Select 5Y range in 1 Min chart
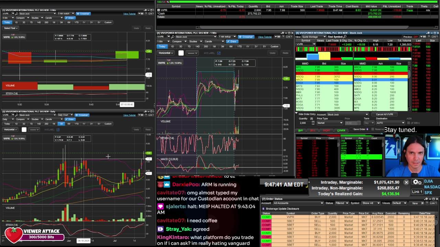The image size is (440, 247). (264, 46)
